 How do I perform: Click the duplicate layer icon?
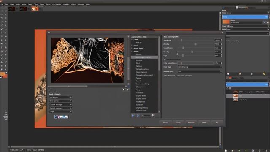(253, 150)
